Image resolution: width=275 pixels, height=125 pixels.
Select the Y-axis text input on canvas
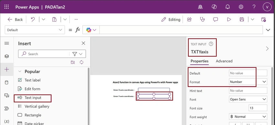tap(154, 96)
